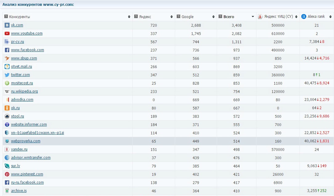Select Alexa rank 7,384 for pr-cy.ru

[x=314, y=42]
